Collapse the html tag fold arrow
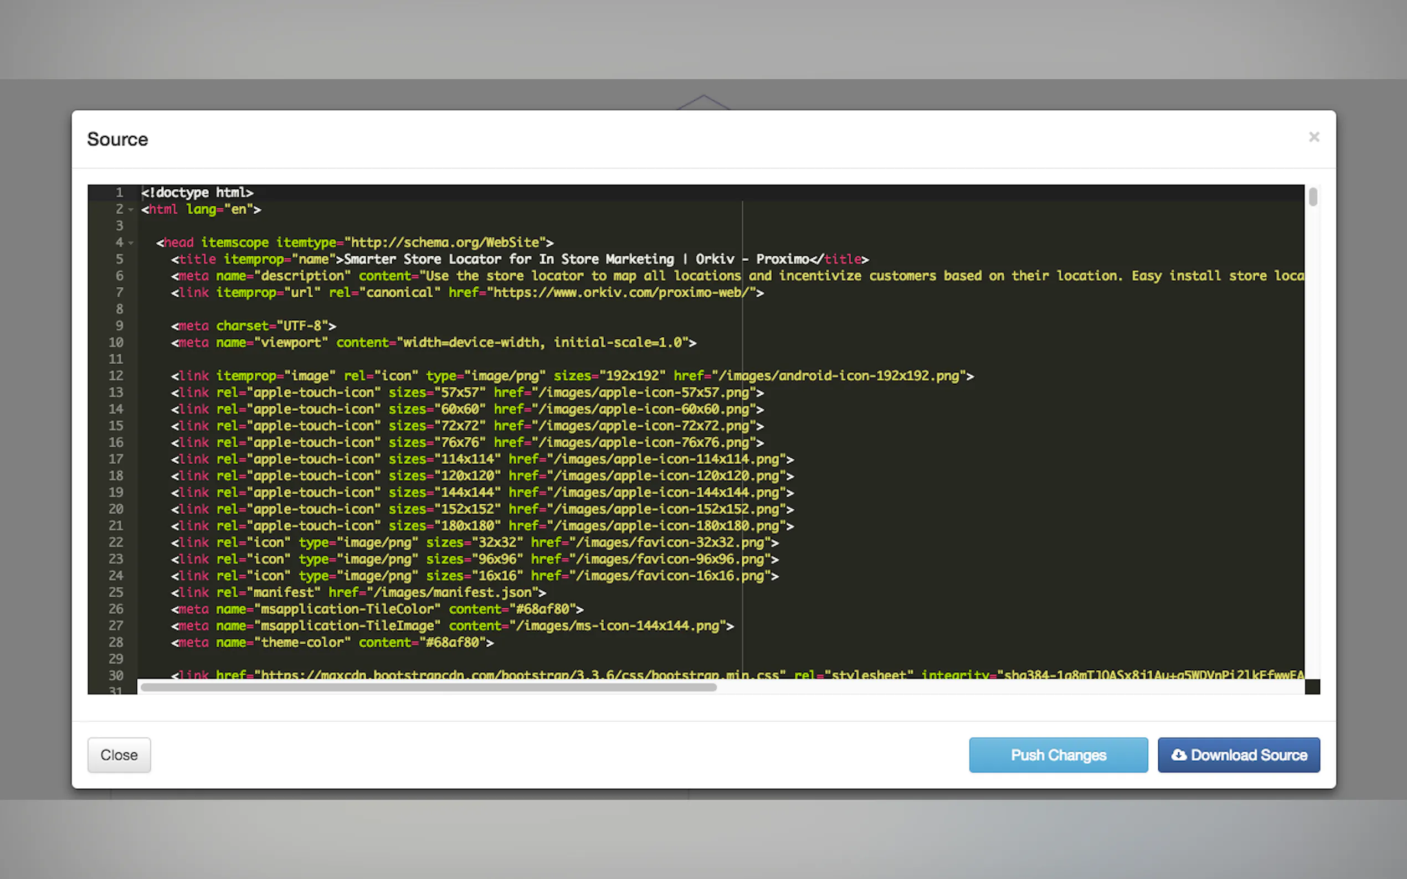This screenshot has height=879, width=1407. 131,210
